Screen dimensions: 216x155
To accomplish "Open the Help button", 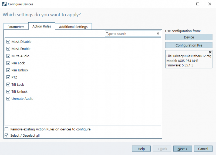I will pos(141,149).
